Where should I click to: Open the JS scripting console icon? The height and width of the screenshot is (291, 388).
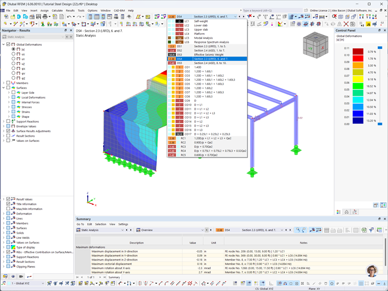pyautogui.click(x=369, y=24)
